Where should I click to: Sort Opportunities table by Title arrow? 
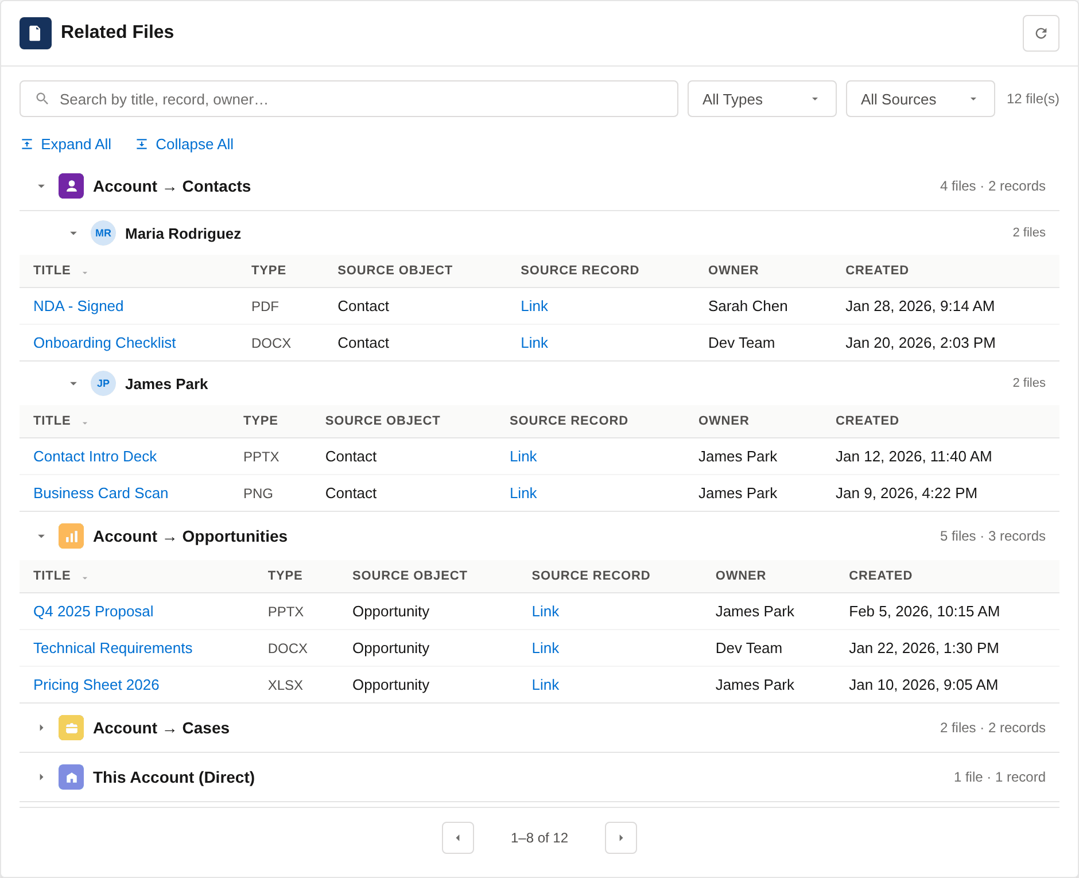85,577
